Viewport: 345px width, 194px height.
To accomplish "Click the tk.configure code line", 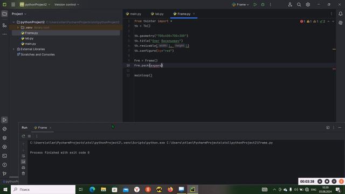I will pos(154,51).
